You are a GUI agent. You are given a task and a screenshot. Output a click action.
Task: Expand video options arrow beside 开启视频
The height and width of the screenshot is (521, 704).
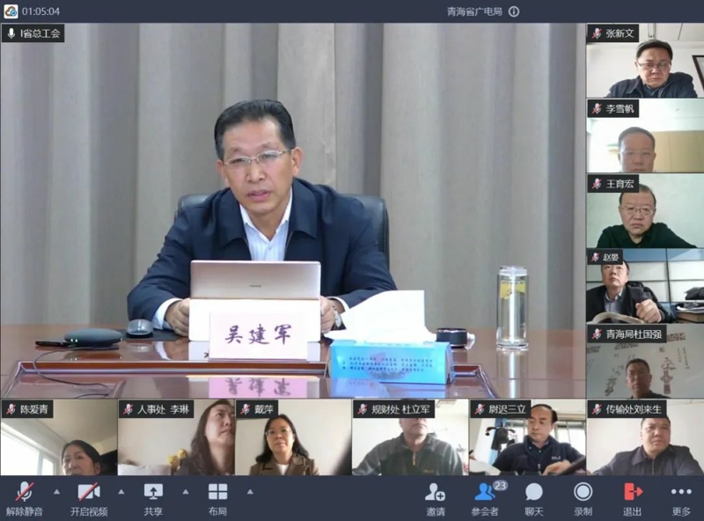121,492
